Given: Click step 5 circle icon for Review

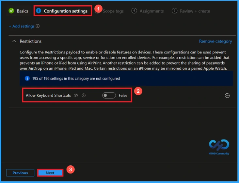Looking at the screenshot, I should [174, 11].
